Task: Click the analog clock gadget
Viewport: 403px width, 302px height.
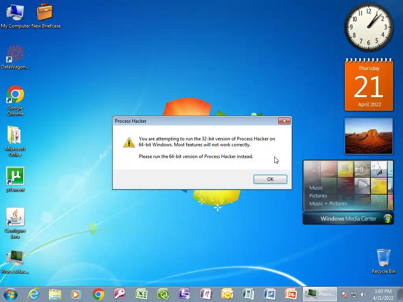Action: [368, 27]
